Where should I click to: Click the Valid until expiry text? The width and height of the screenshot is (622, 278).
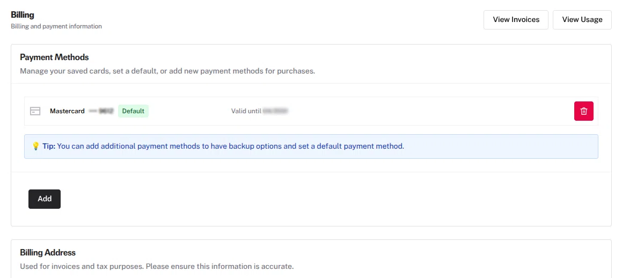tap(246, 111)
